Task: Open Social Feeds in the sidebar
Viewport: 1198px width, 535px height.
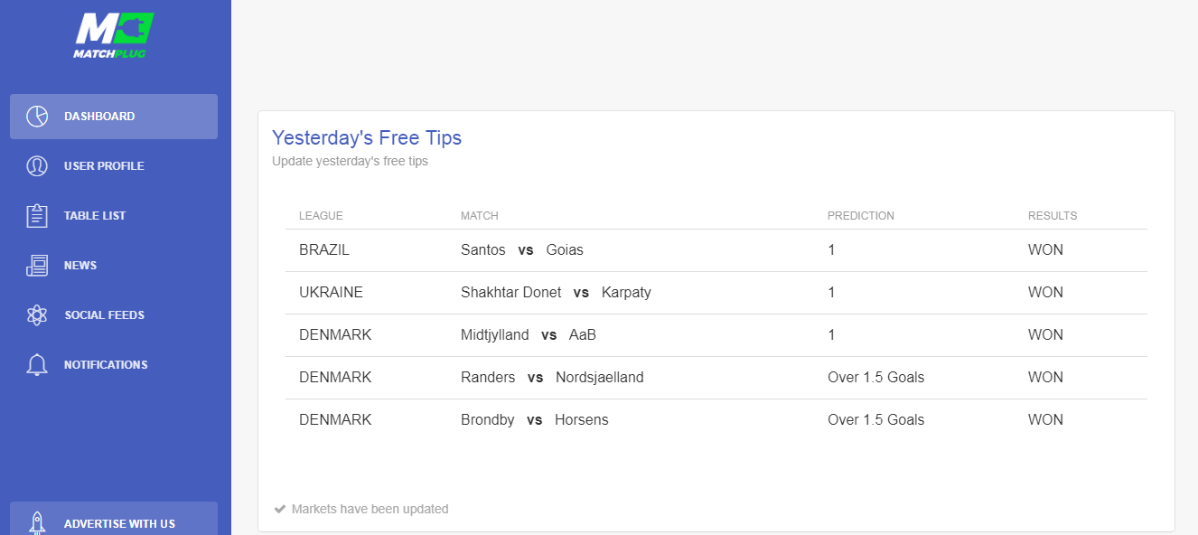Action: (114, 315)
